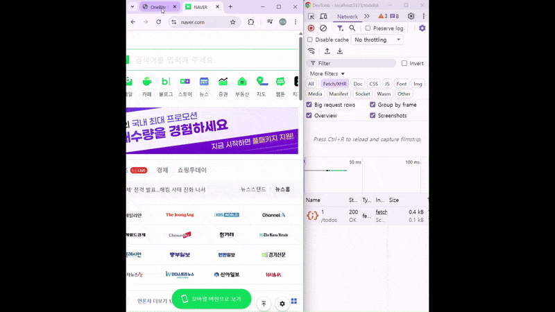Select the Network tab in DevTools

(x=348, y=16)
